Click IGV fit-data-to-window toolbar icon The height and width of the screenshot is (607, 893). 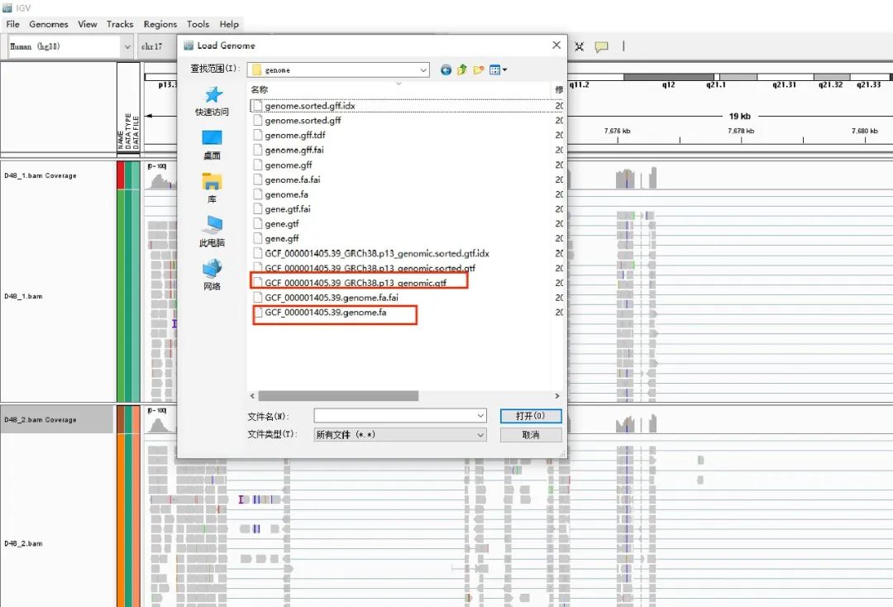pos(579,46)
